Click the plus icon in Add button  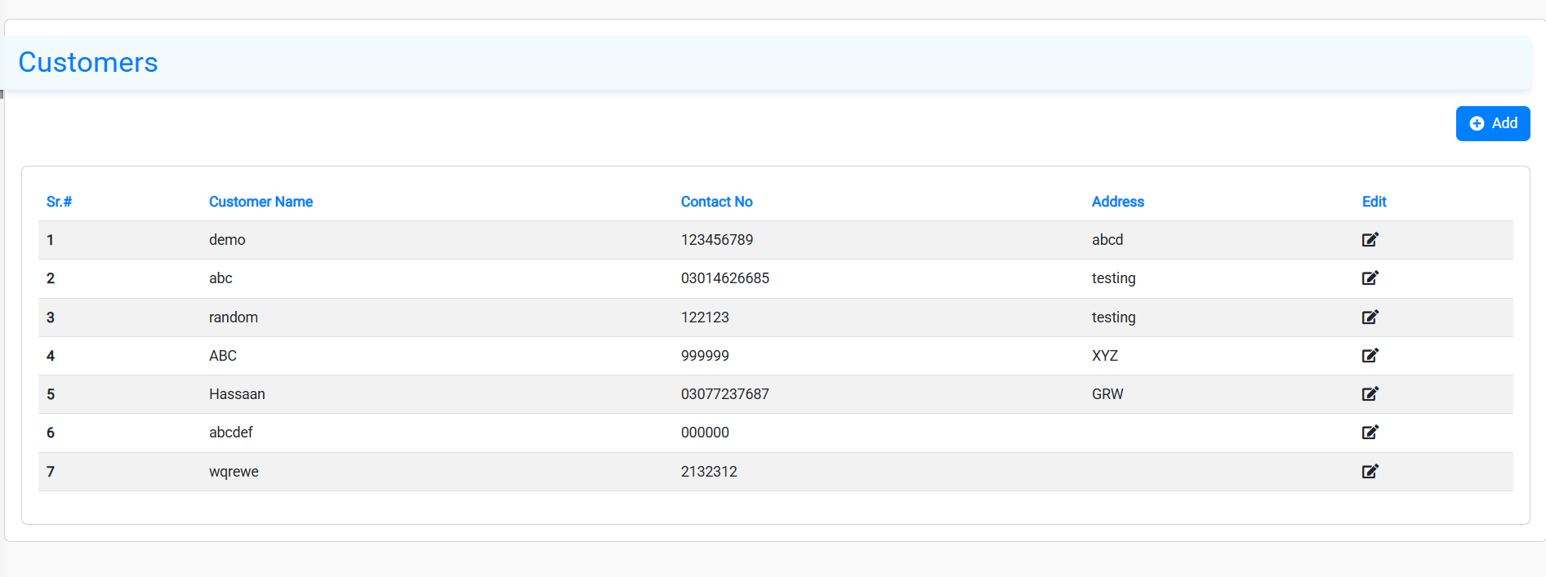coord(1477,123)
